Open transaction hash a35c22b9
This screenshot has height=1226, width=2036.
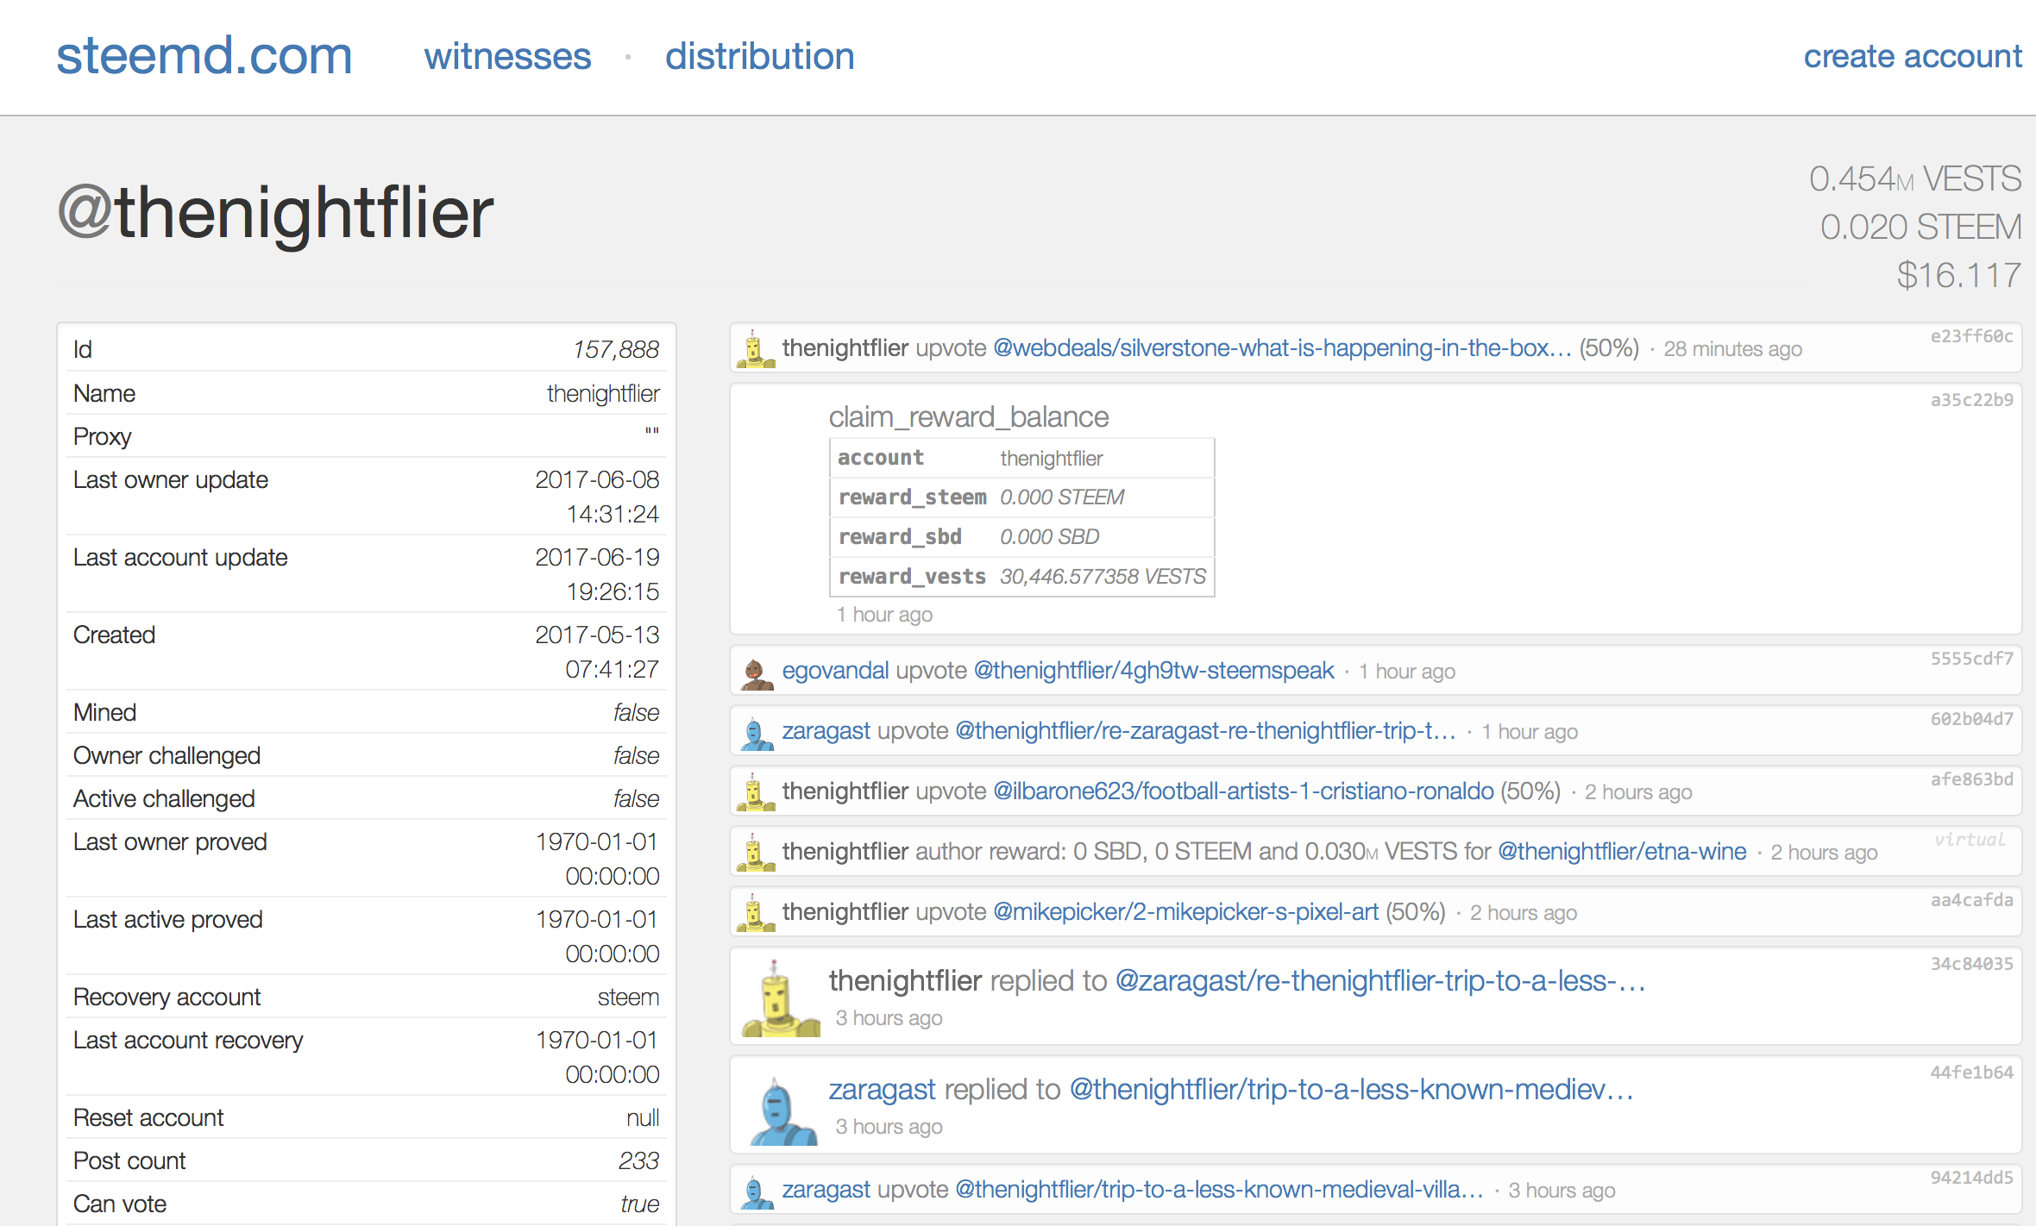click(1971, 400)
